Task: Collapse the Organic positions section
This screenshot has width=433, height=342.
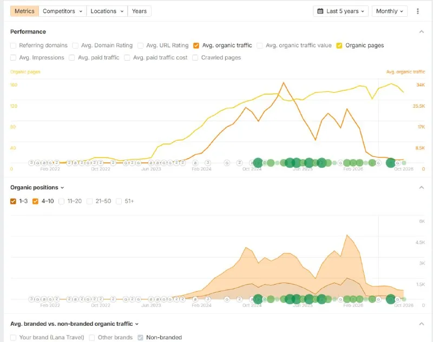Action: click(x=422, y=188)
